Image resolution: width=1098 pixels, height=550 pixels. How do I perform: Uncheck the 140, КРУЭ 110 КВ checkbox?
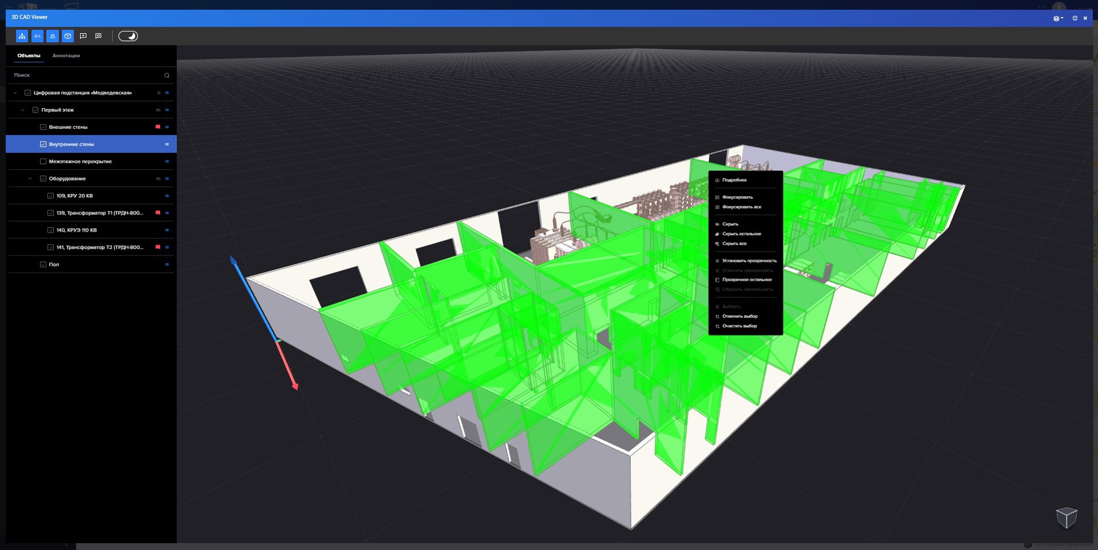(x=50, y=230)
